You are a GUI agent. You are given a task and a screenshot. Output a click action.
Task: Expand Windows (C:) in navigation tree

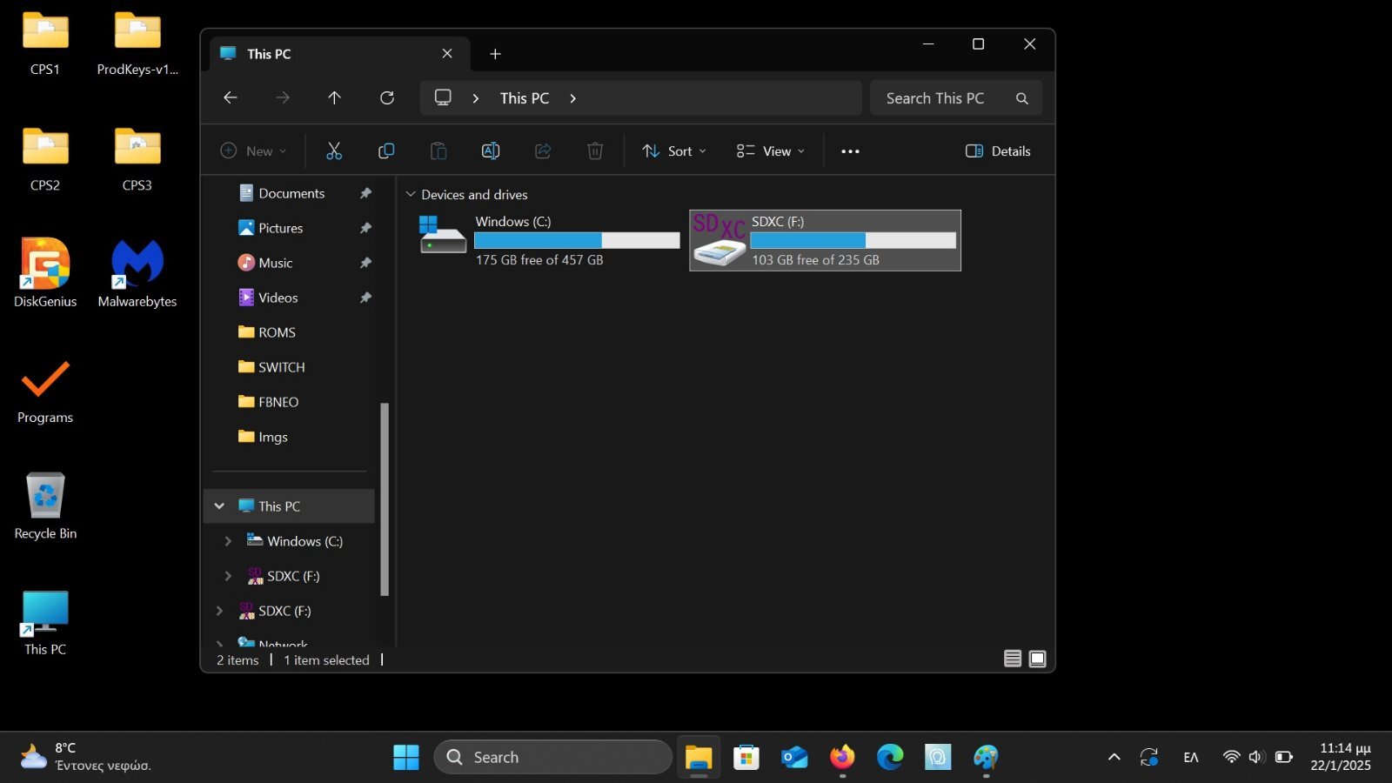click(228, 541)
